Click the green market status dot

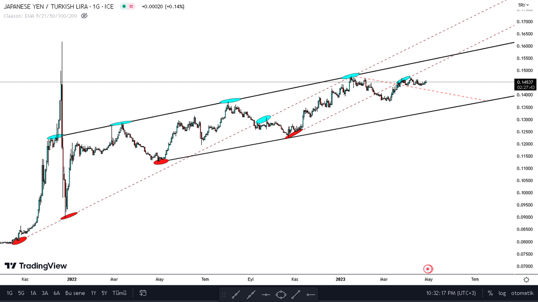(x=123, y=7)
